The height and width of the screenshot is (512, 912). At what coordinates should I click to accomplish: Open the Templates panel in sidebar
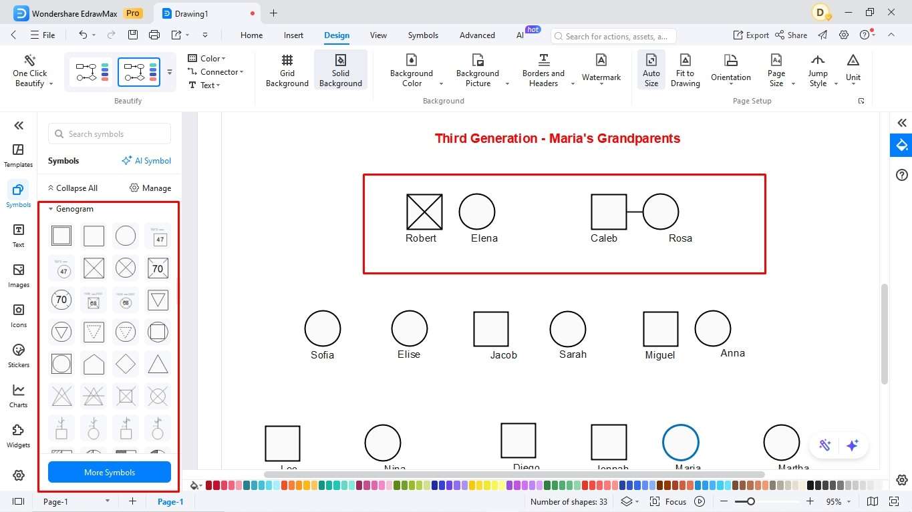point(19,156)
